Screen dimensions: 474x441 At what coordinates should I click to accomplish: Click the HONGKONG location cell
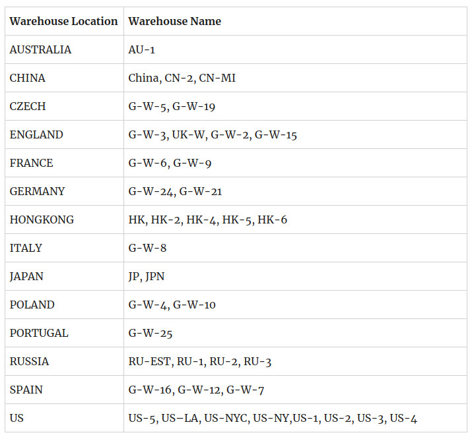[x=64, y=220]
